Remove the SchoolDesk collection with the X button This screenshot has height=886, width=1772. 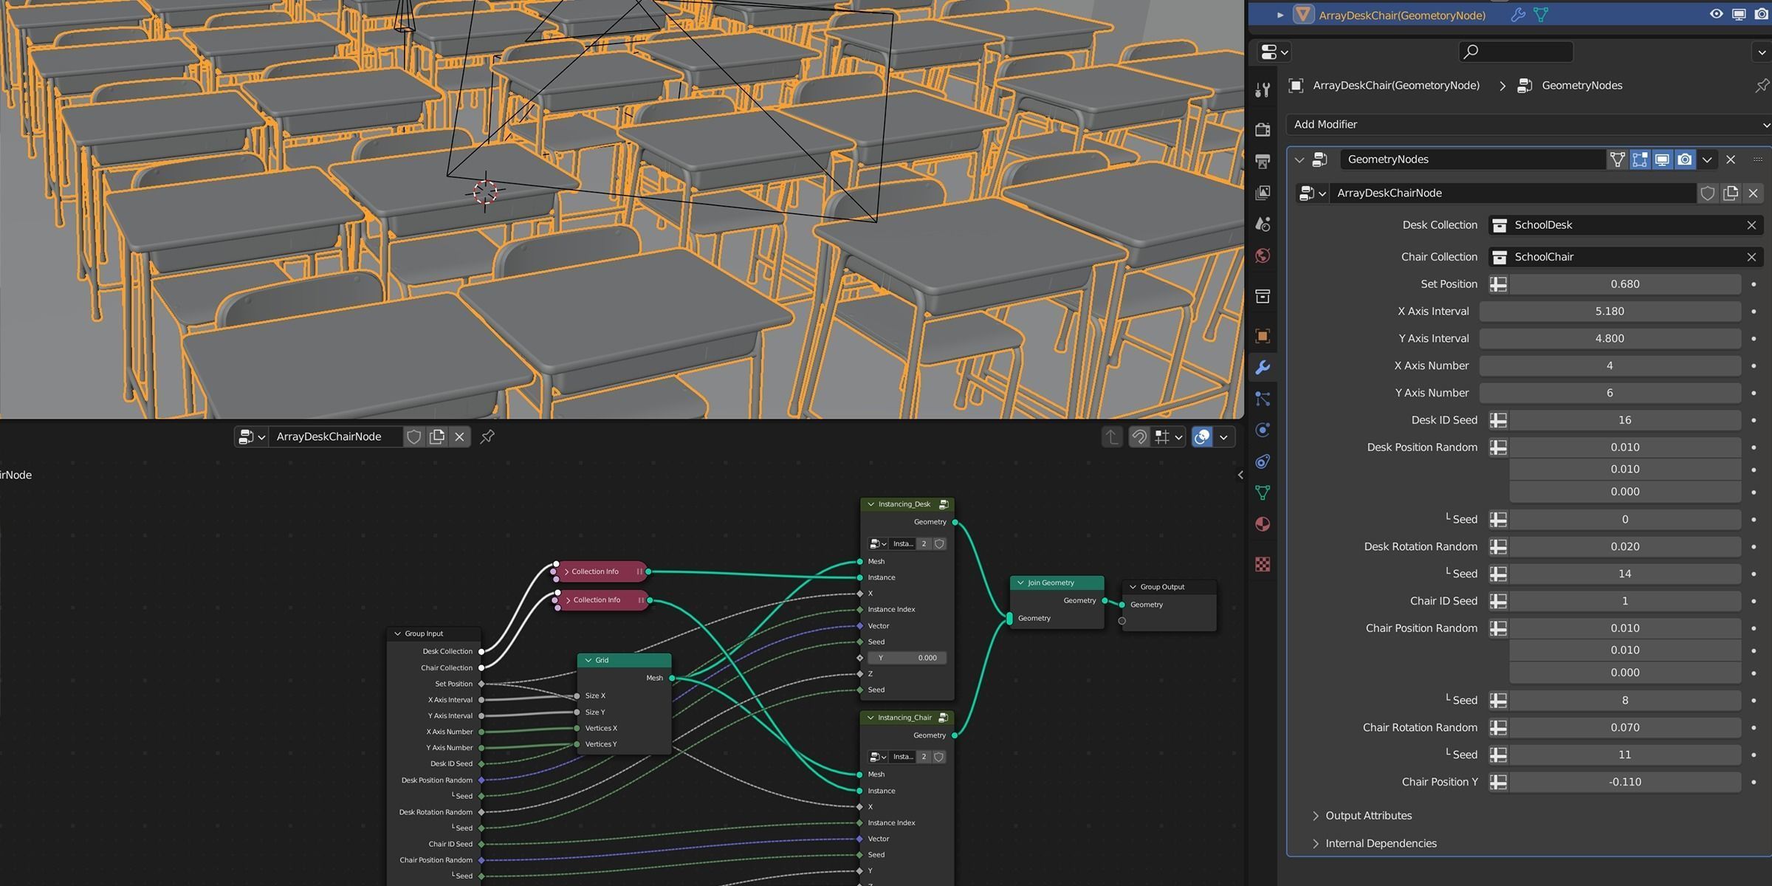coord(1751,225)
